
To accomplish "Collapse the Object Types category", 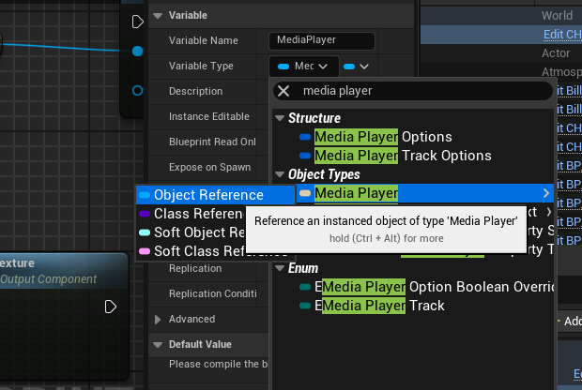I will [279, 174].
